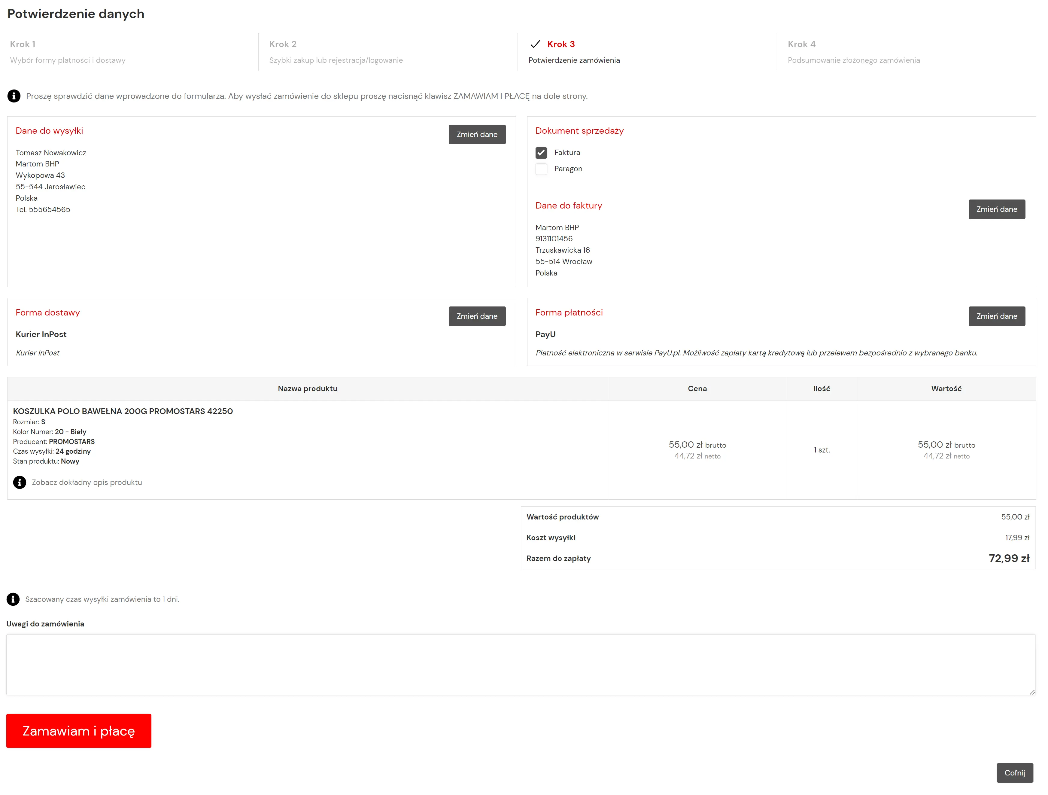This screenshot has height=795, width=1048.
Task: Click the info icon beside the form instructions
Action: pyautogui.click(x=14, y=96)
